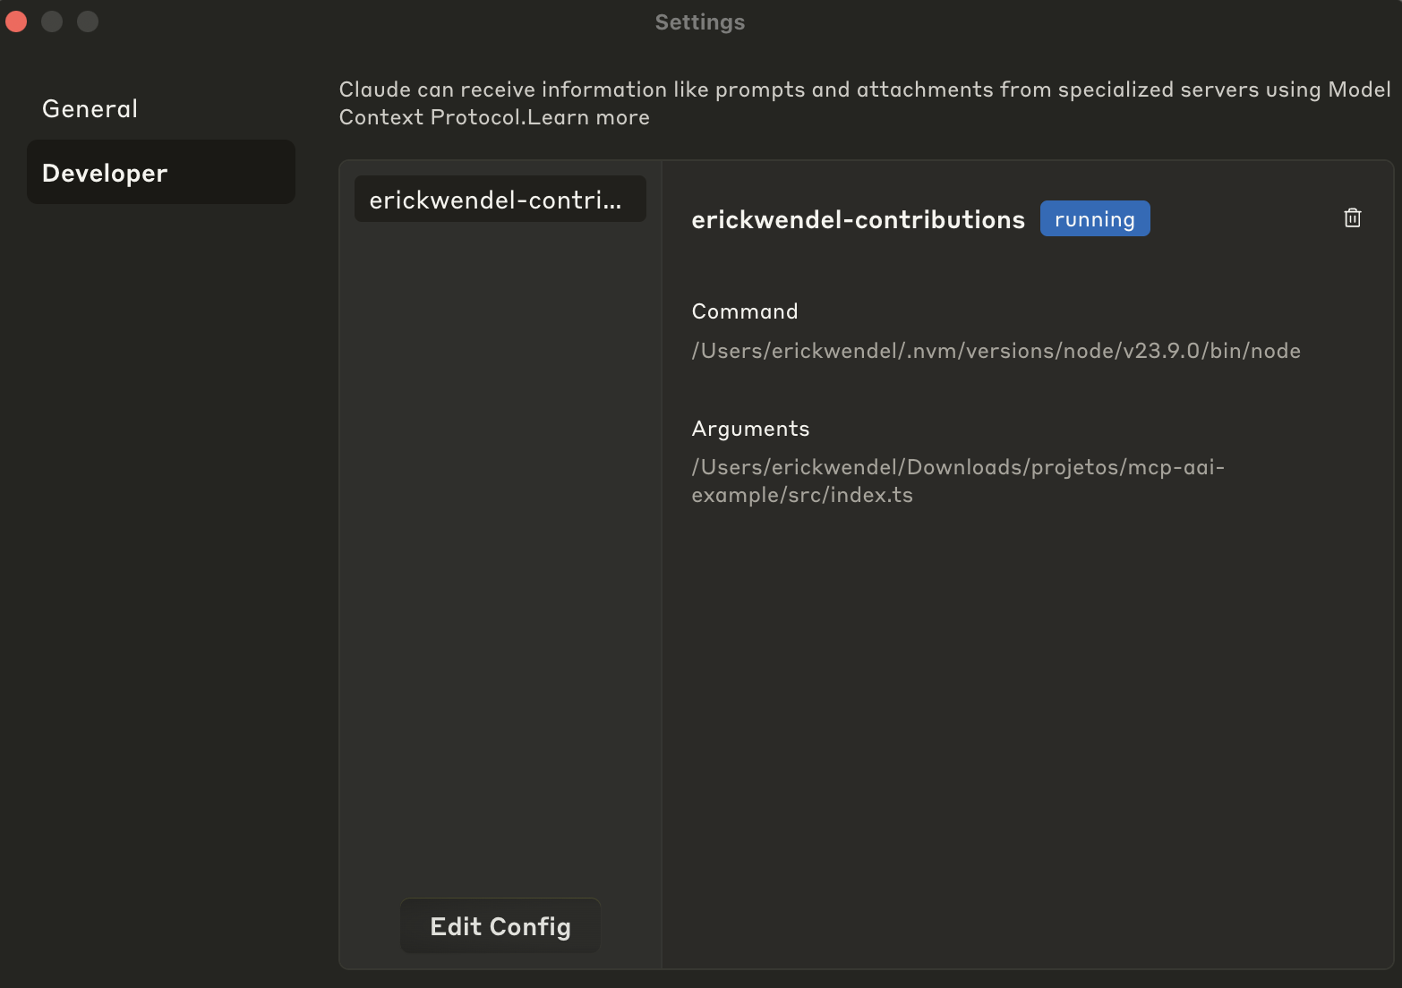Image resolution: width=1402 pixels, height=988 pixels.
Task: Click the node binary command path
Action: tap(996, 351)
